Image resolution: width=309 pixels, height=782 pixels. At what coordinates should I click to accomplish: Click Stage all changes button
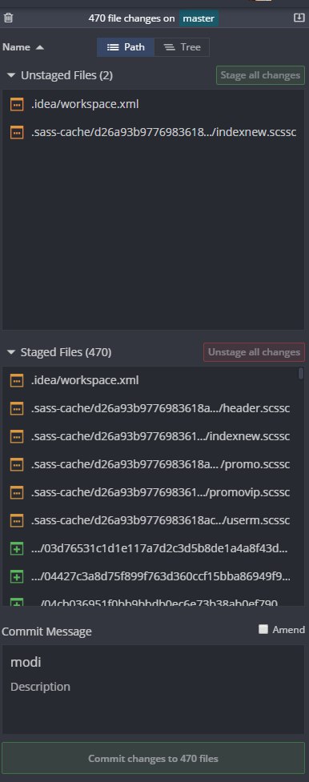[x=260, y=75]
